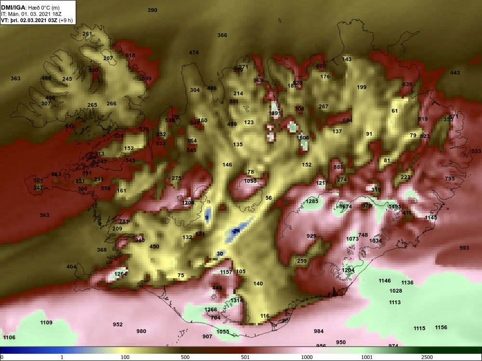
Task: Click the map value '137'
Action: pos(337,131)
